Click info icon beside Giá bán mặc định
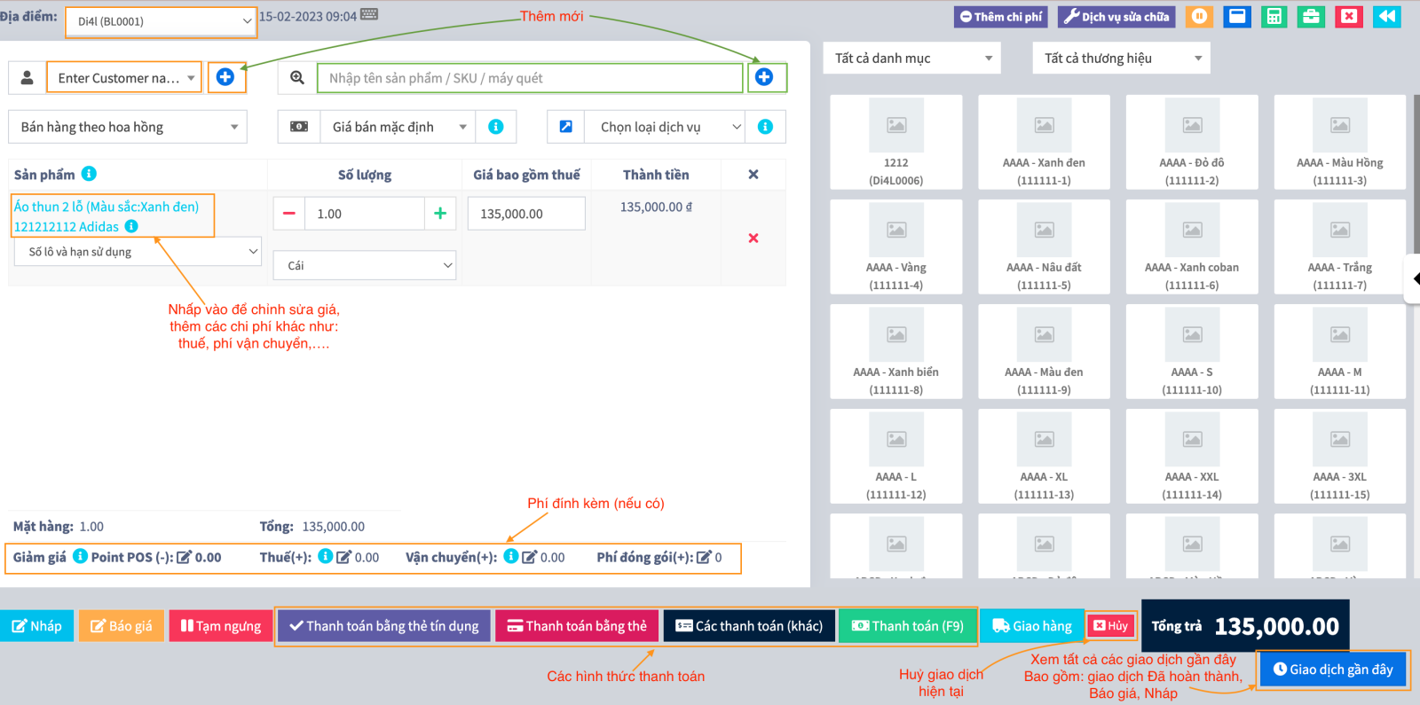 [496, 127]
